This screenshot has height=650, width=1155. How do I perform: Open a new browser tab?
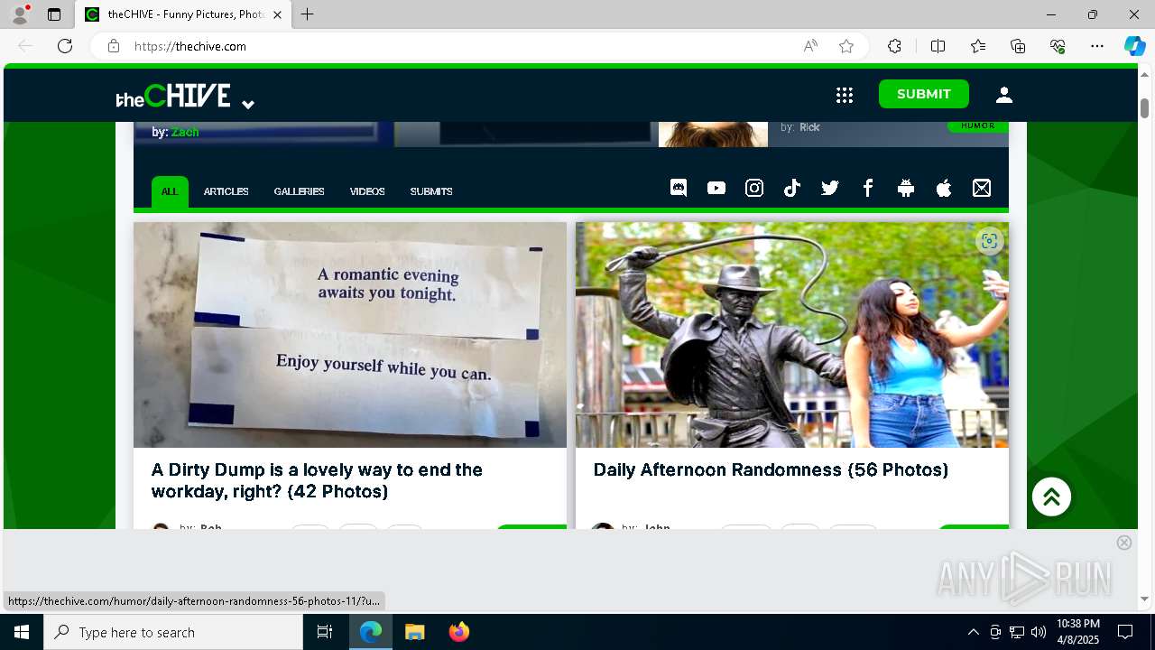(308, 14)
